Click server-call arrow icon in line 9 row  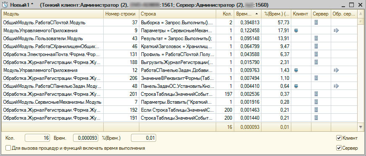tap(336, 31)
